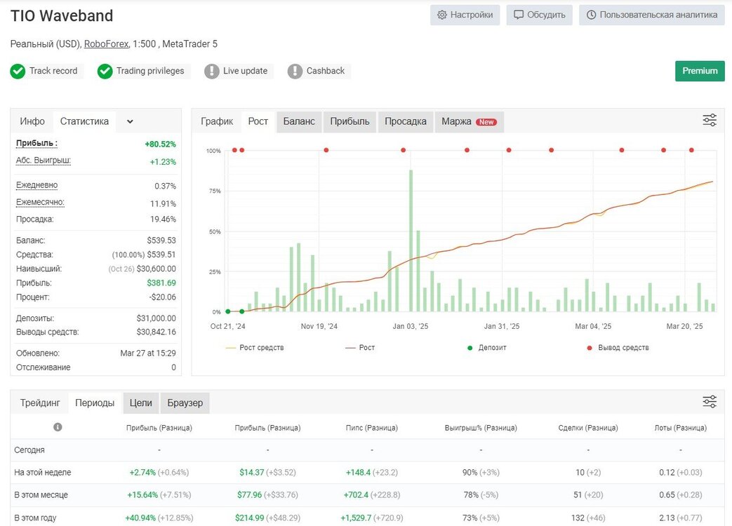Click the green $381.69 profit value
732x526 pixels.
tap(161, 283)
